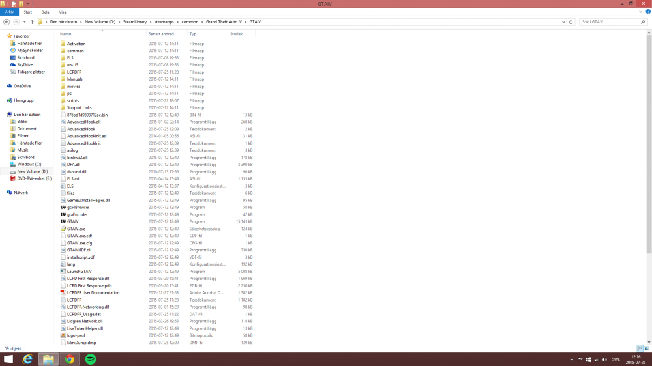Select GTAIV.exe security catalog icon
652x366 pixels.
coord(63,229)
